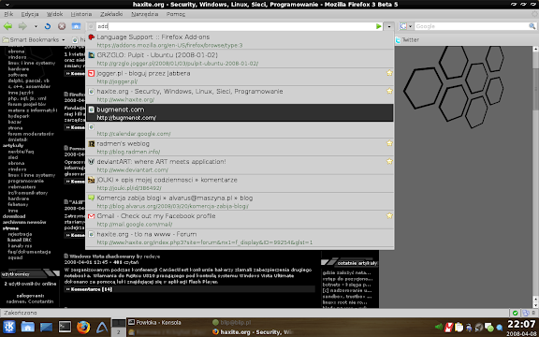Click the show desktop icon in the panel
The image size is (539, 337).
46,327
